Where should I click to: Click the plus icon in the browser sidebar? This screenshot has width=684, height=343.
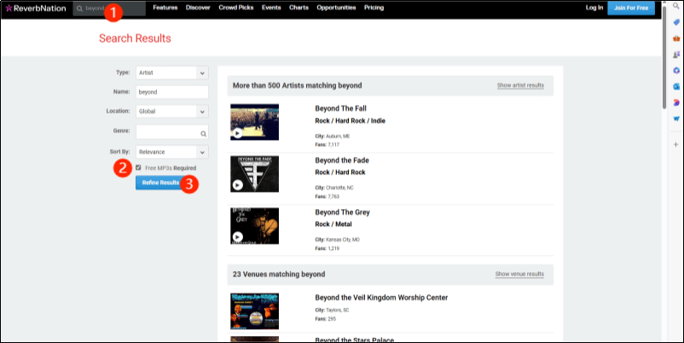point(675,144)
